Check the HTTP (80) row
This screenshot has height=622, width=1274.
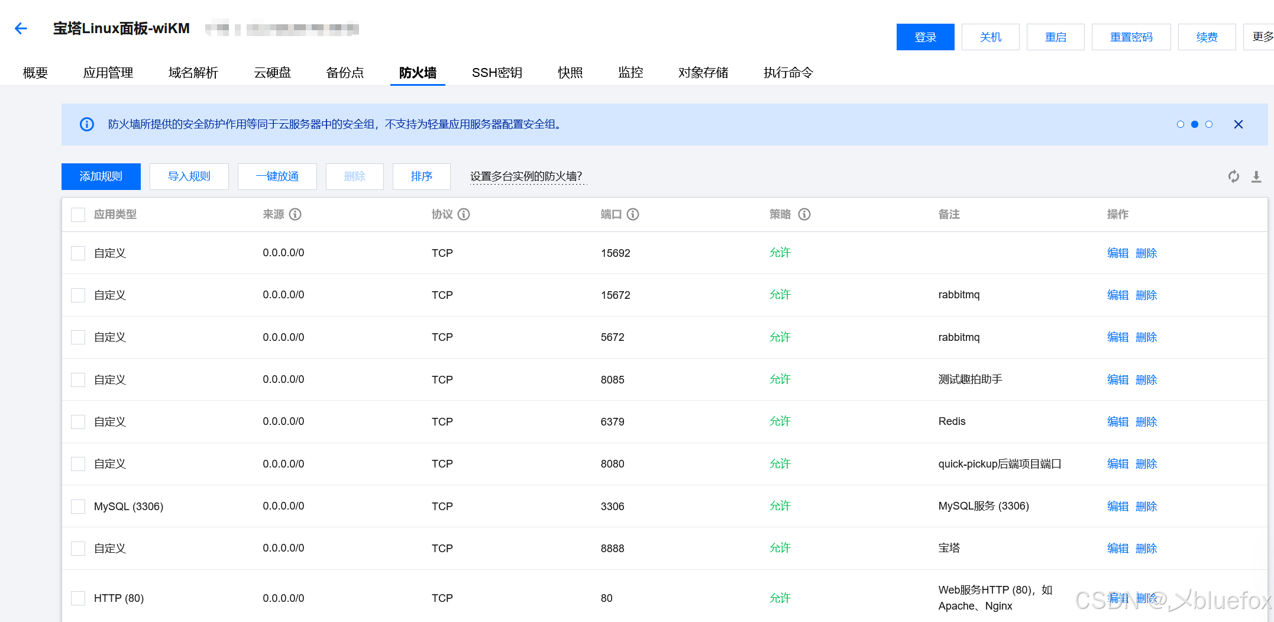78,598
